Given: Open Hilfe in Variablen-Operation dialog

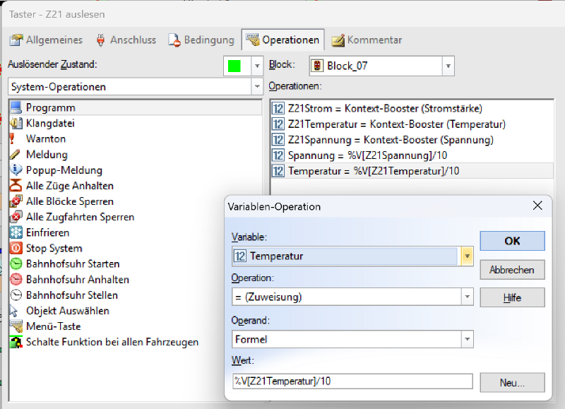Looking at the screenshot, I should [512, 297].
